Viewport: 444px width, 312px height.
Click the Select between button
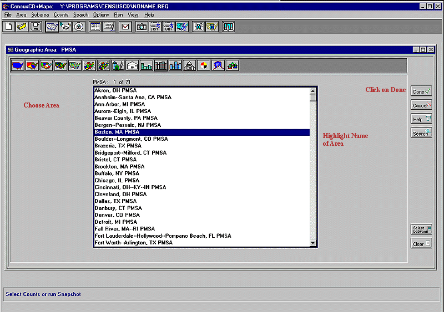[x=421, y=229]
